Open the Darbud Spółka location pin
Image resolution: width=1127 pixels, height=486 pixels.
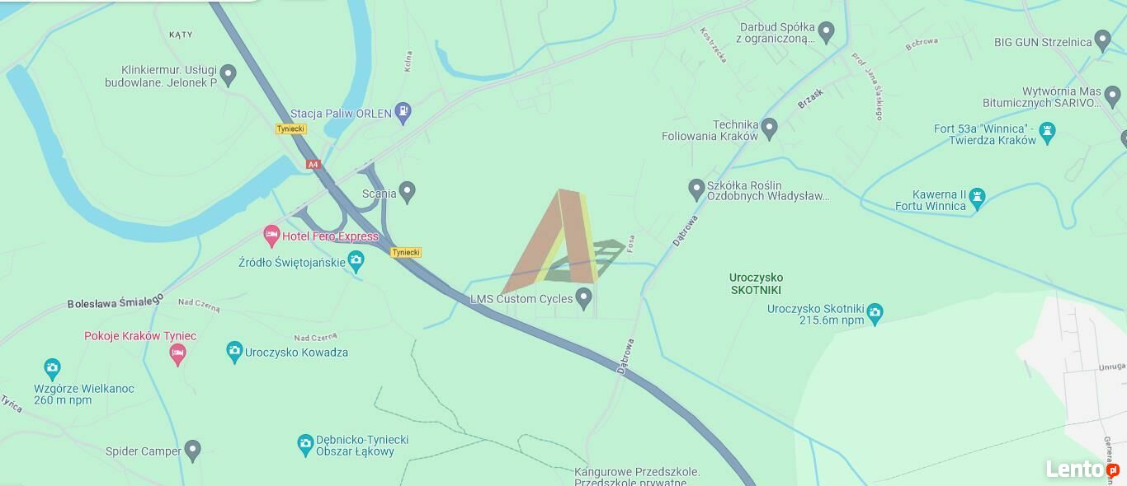827,33
